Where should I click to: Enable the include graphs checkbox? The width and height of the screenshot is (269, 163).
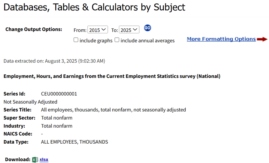(76, 40)
